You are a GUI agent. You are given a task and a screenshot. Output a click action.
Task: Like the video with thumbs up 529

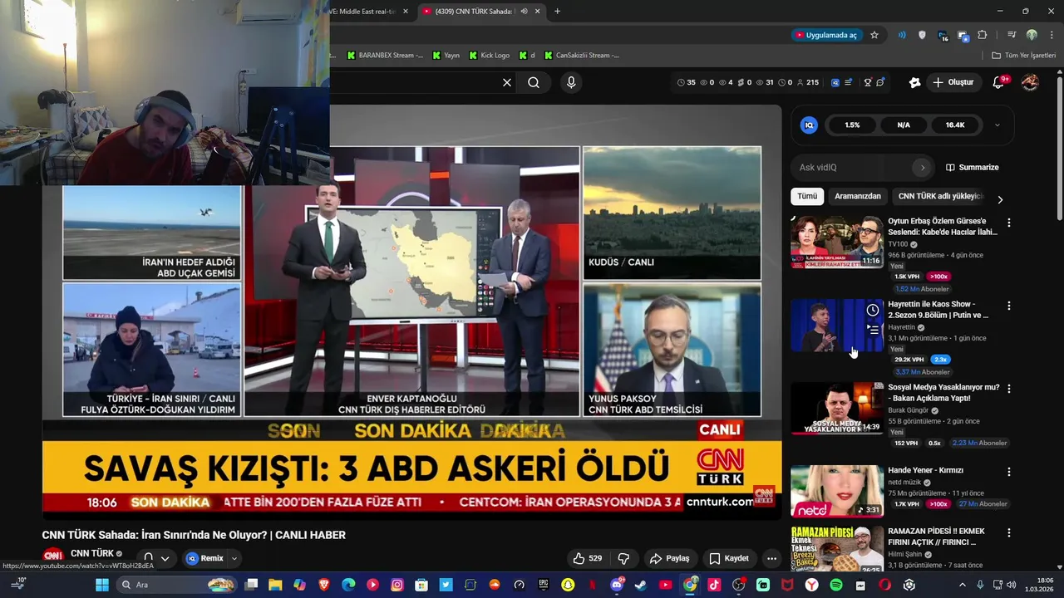click(587, 558)
